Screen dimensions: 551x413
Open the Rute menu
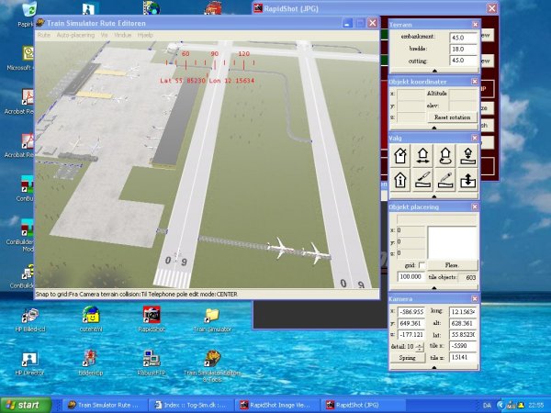(x=43, y=34)
